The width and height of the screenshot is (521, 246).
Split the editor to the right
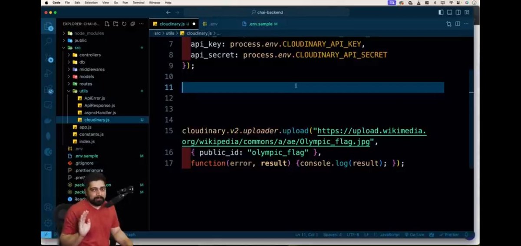(x=458, y=24)
